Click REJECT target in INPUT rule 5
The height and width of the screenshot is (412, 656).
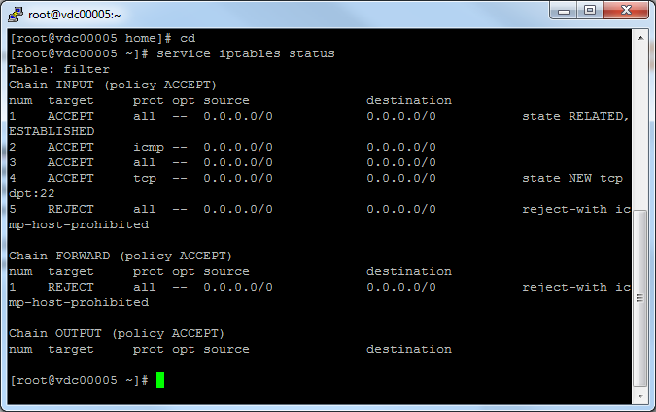point(71,209)
